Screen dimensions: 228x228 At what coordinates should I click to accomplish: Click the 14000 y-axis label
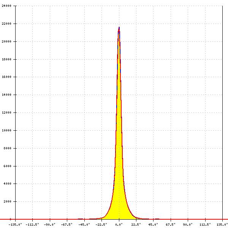click(x=6, y=95)
